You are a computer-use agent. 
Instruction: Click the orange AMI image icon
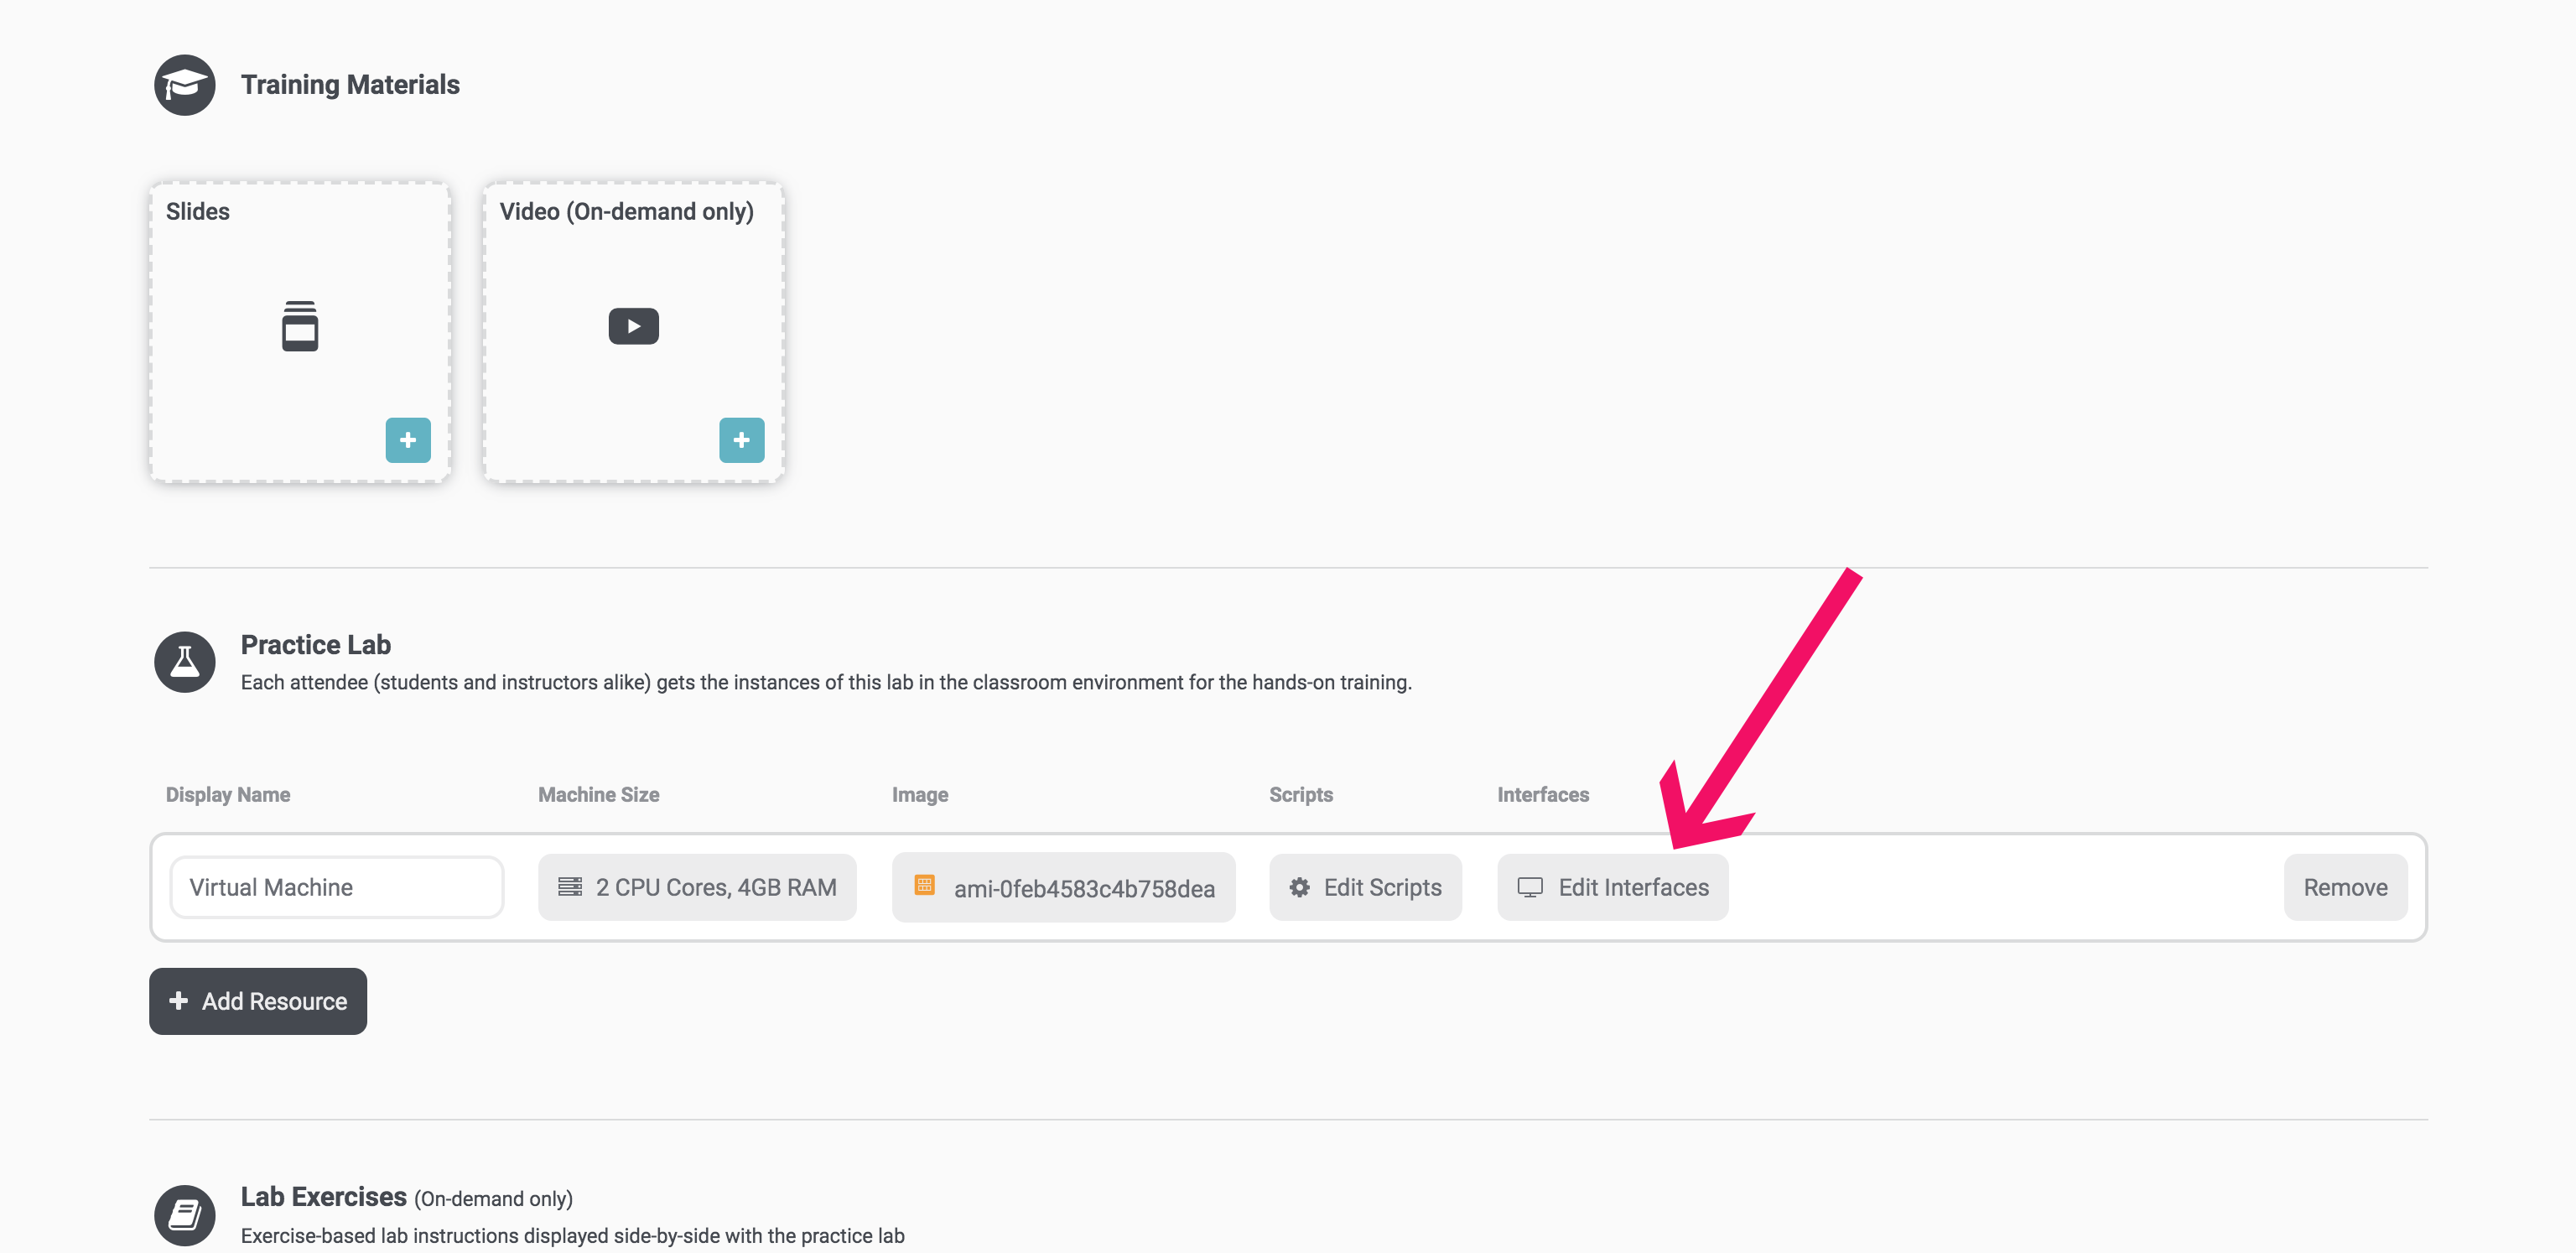(923, 887)
